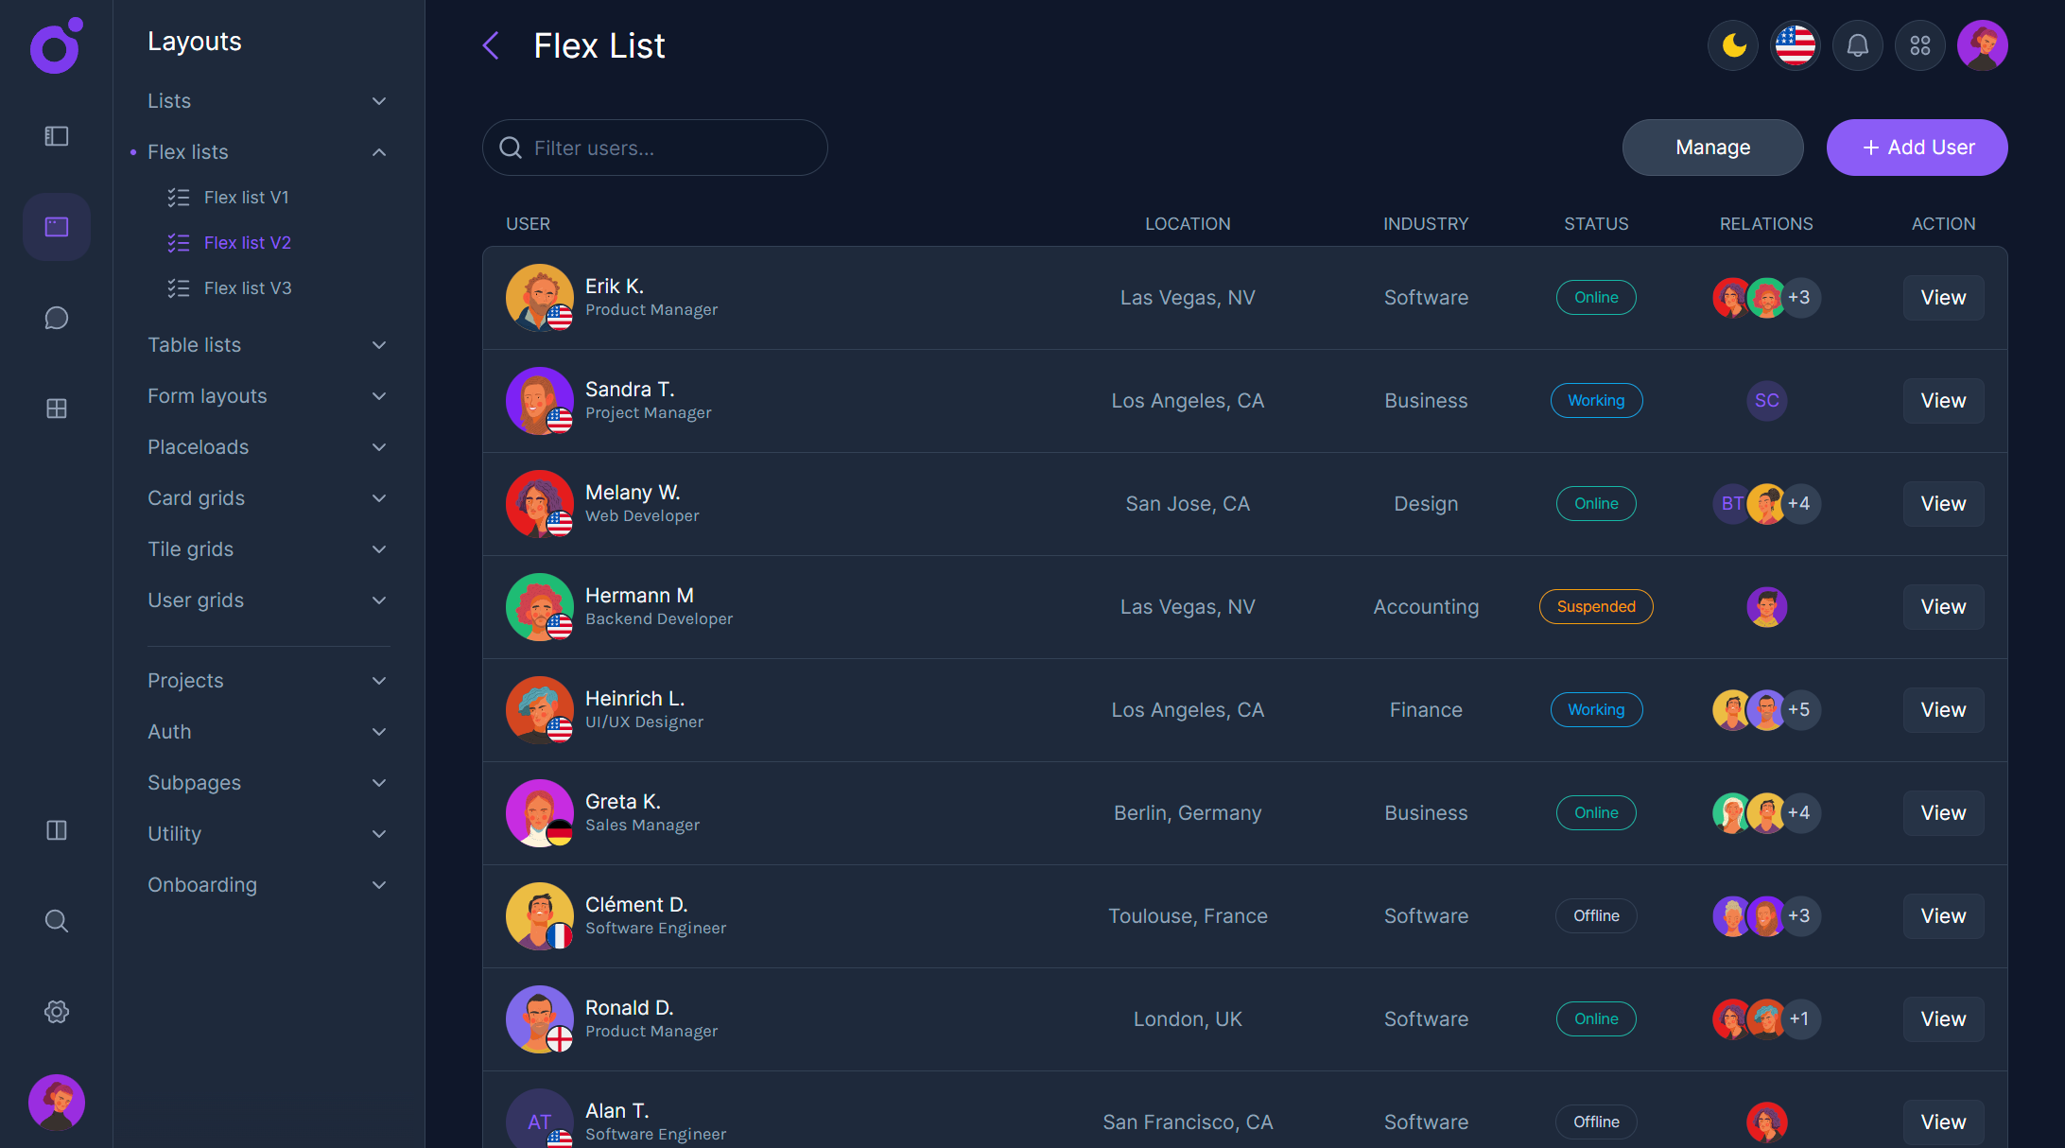The height and width of the screenshot is (1148, 2065).
Task: Expand the Onboarding section
Action: [379, 884]
